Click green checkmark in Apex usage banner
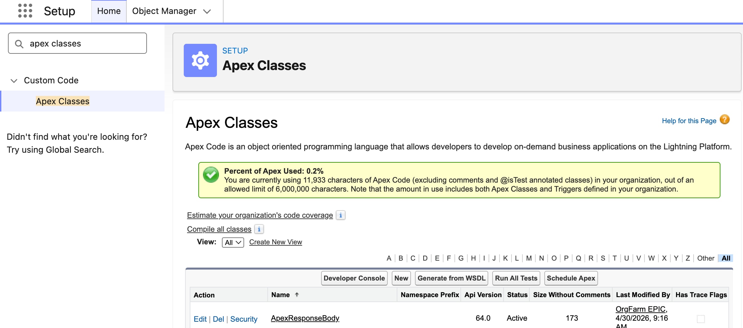Screen dimensions: 743x328 point(211,175)
